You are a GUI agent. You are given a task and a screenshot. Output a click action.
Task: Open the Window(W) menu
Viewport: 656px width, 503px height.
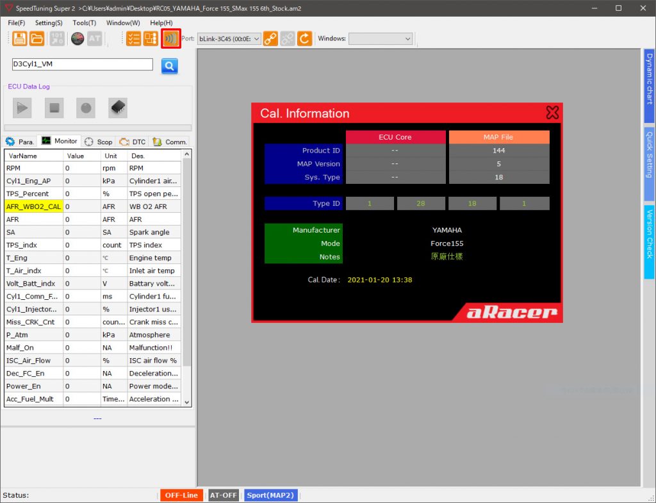pos(123,23)
